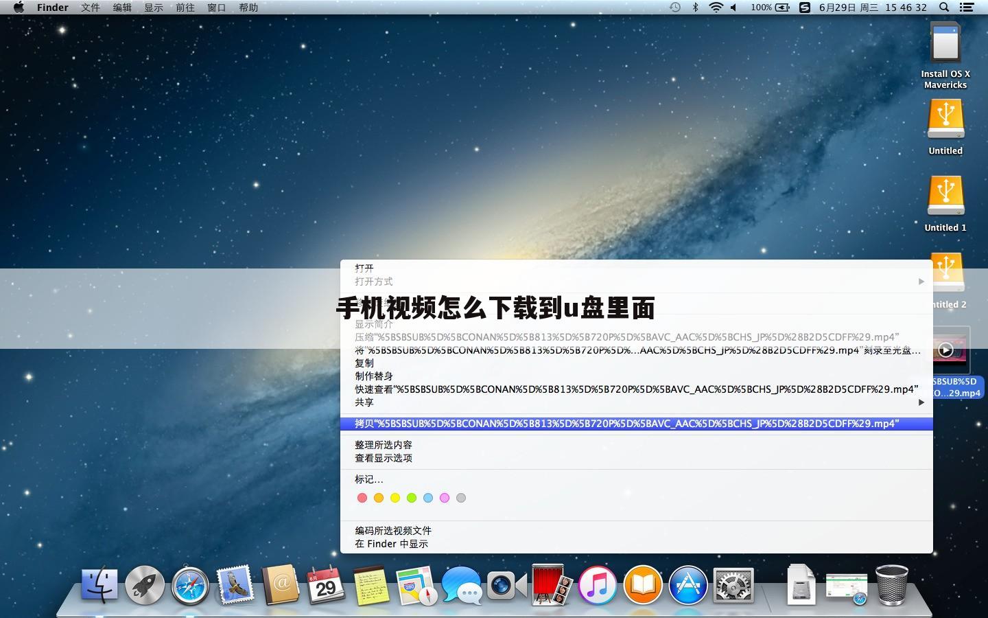Click Time Machine status icon
The height and width of the screenshot is (618, 988).
[675, 8]
